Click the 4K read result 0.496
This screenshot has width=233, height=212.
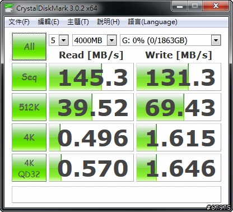(x=91, y=137)
